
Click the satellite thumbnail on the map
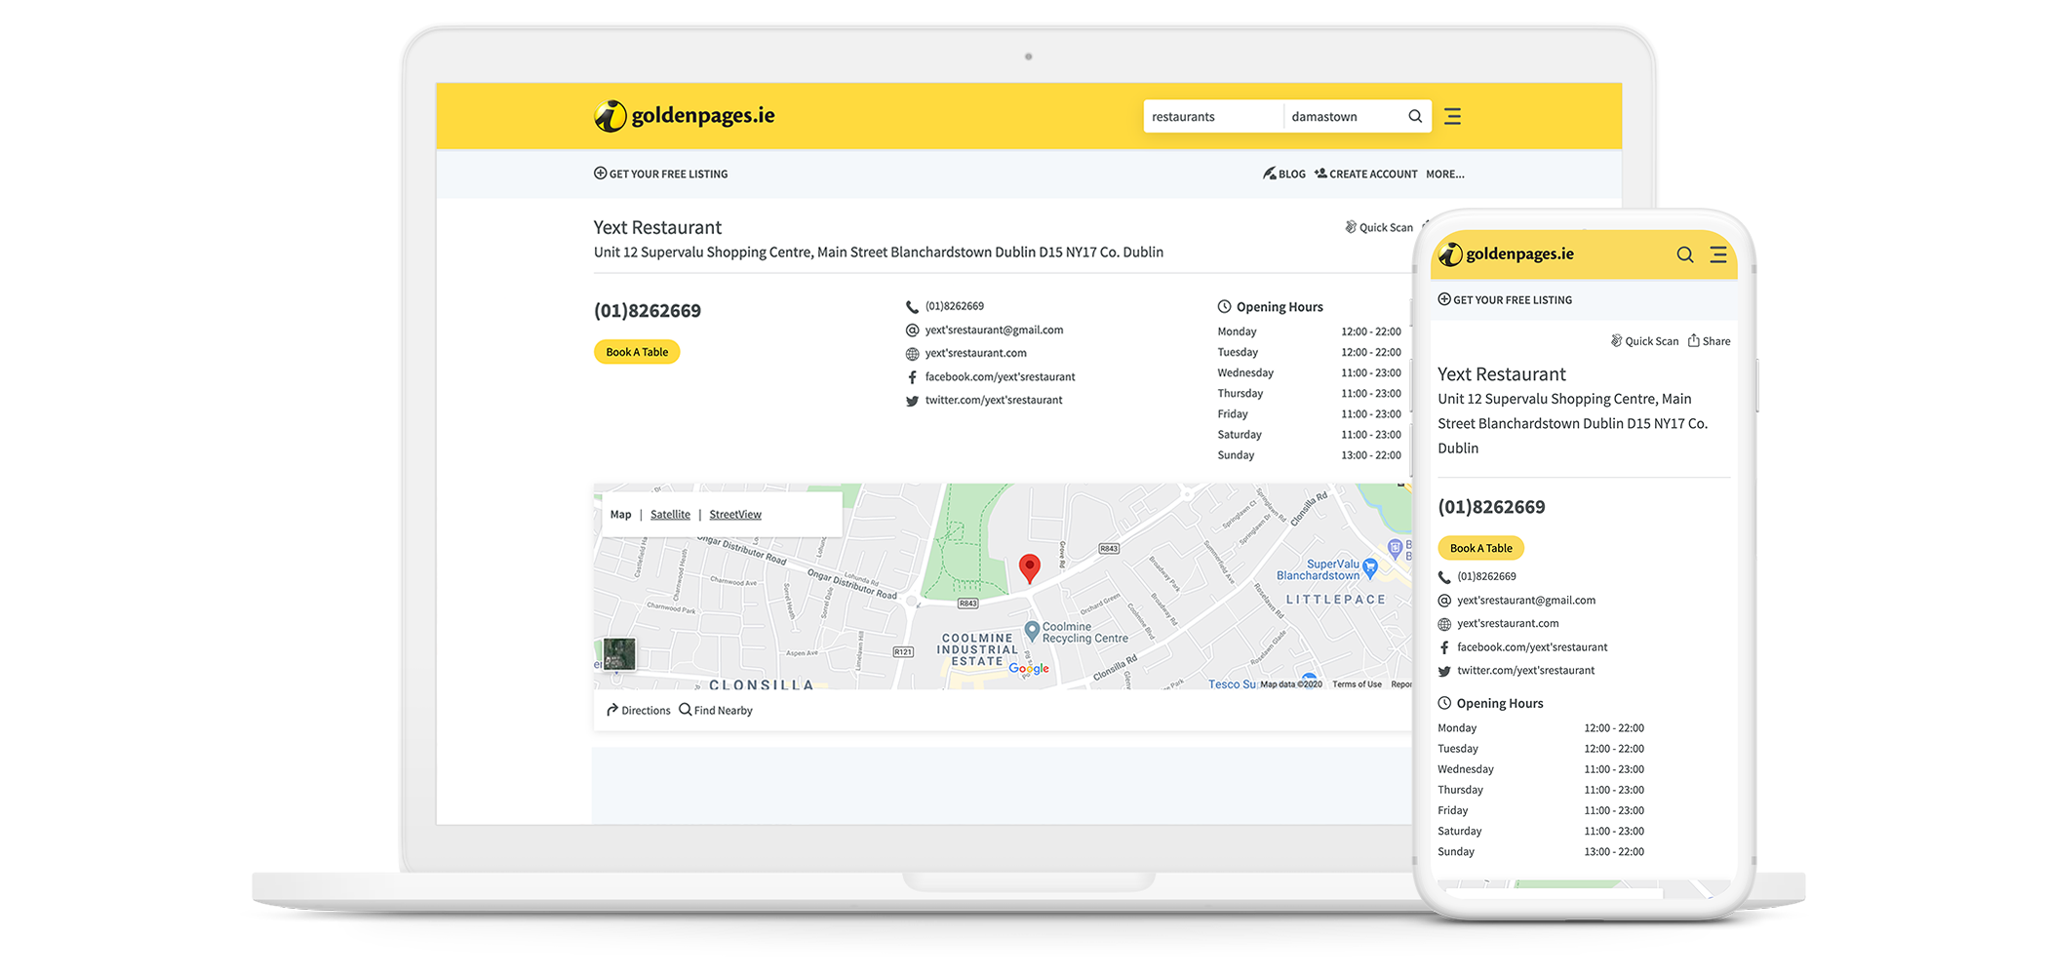(619, 653)
